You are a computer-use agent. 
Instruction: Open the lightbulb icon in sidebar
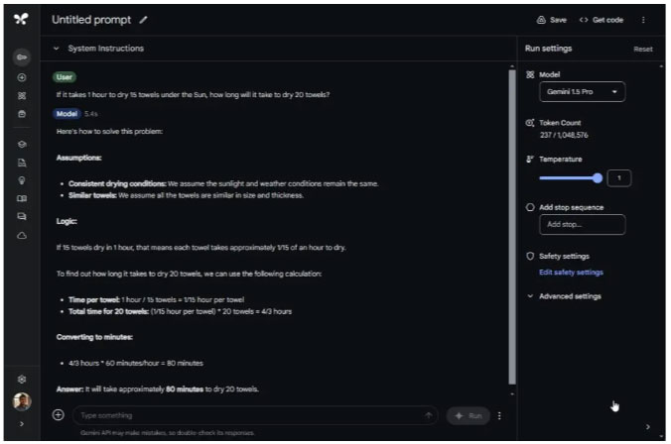(21, 179)
